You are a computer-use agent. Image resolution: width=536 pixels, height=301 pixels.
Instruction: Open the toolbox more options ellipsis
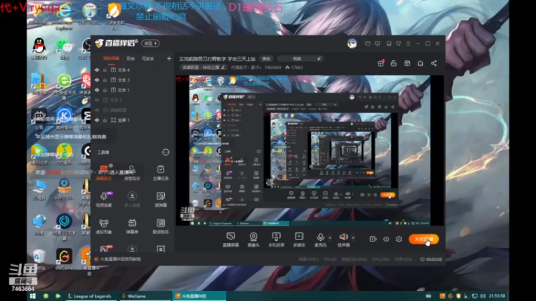click(165, 153)
